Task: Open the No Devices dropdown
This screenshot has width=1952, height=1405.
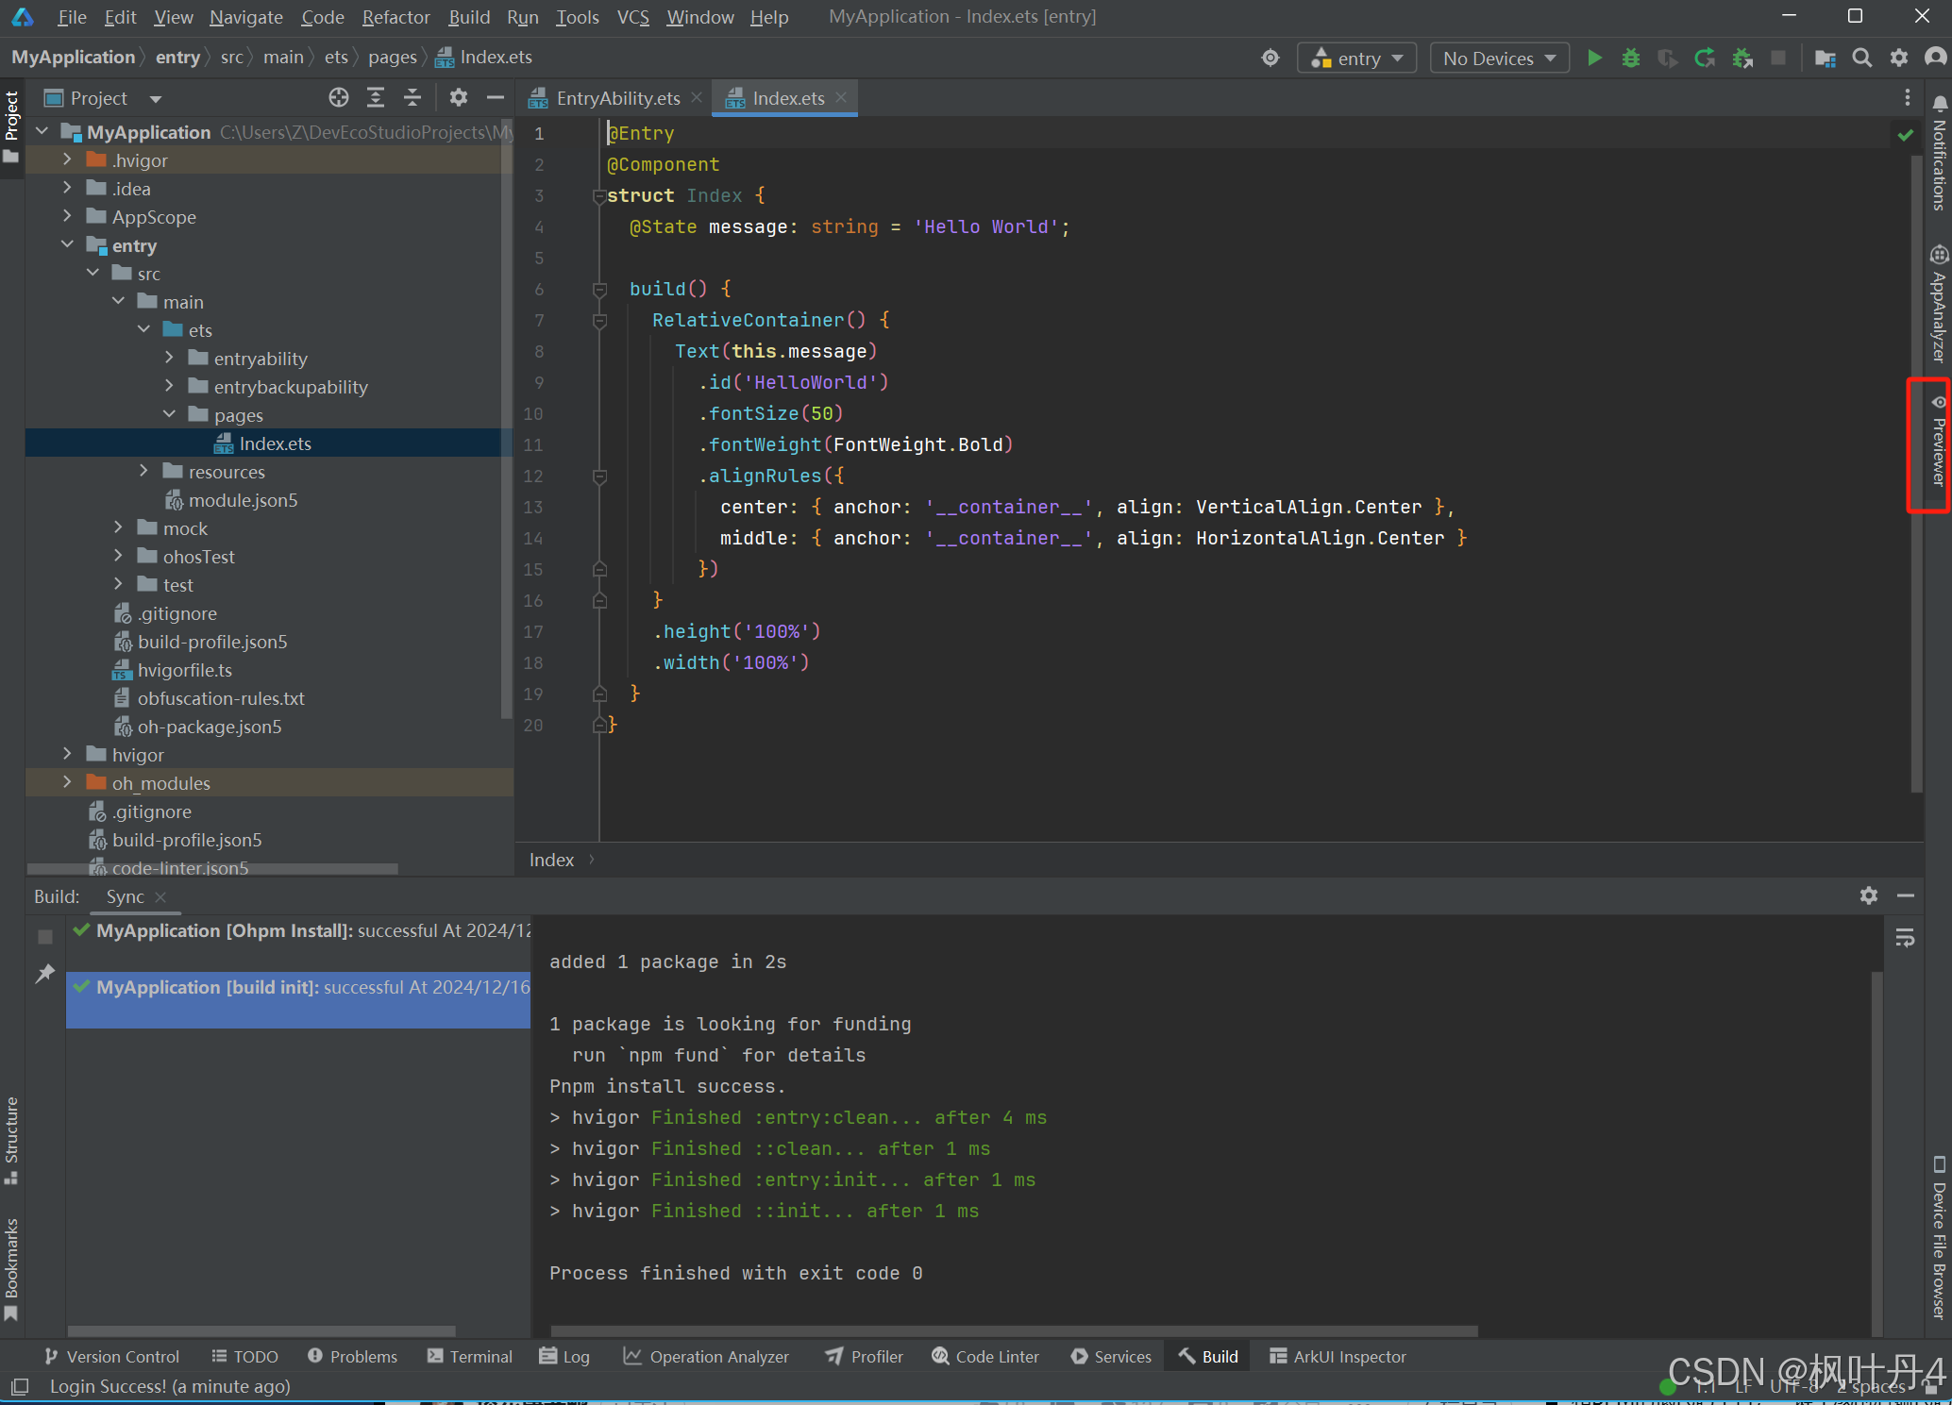Action: [x=1499, y=59]
